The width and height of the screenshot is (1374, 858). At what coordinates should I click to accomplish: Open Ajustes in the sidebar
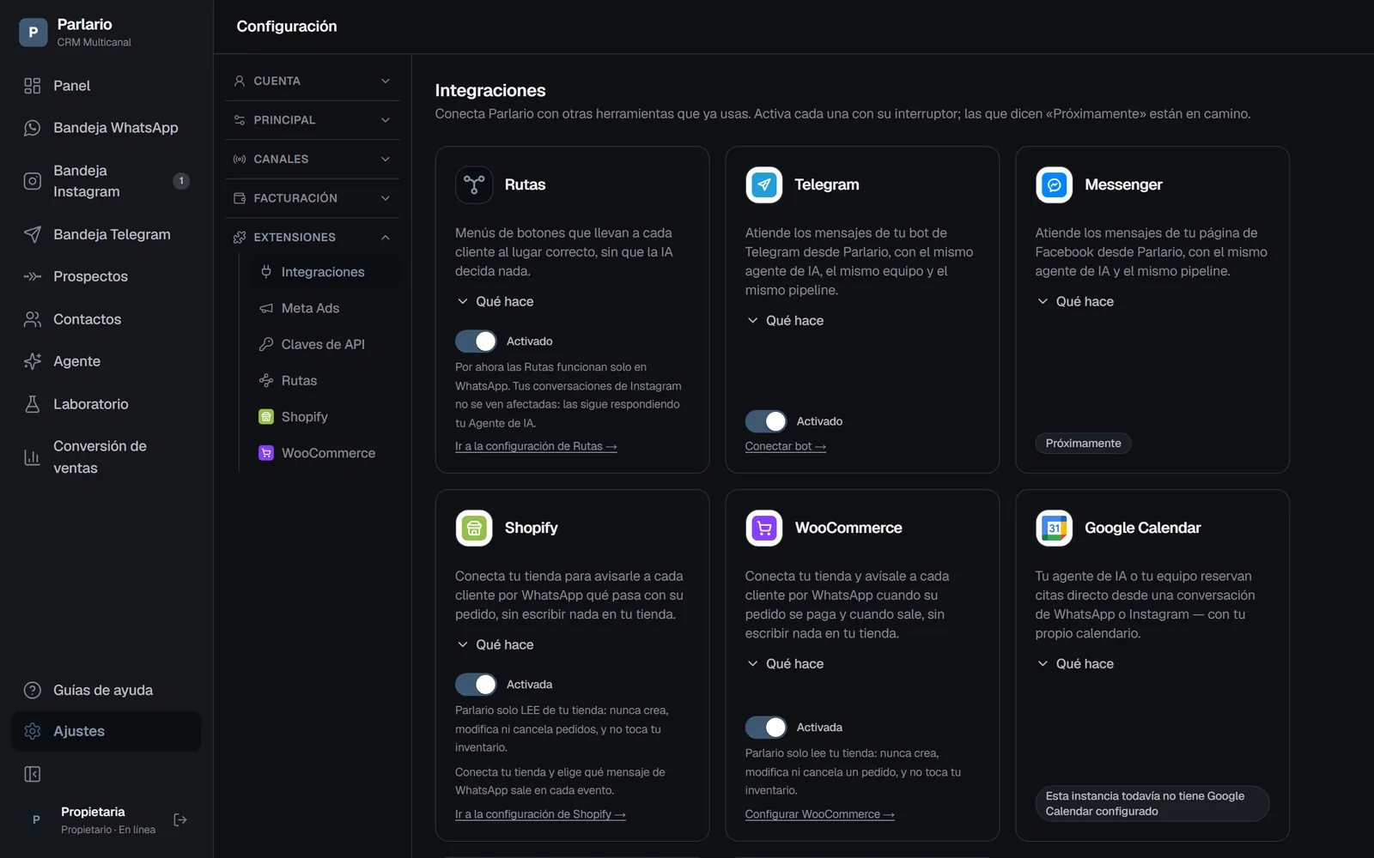coord(106,731)
